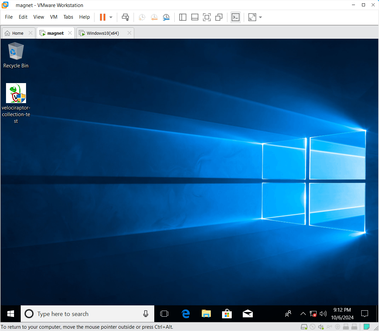Open the Help menu

[84, 17]
